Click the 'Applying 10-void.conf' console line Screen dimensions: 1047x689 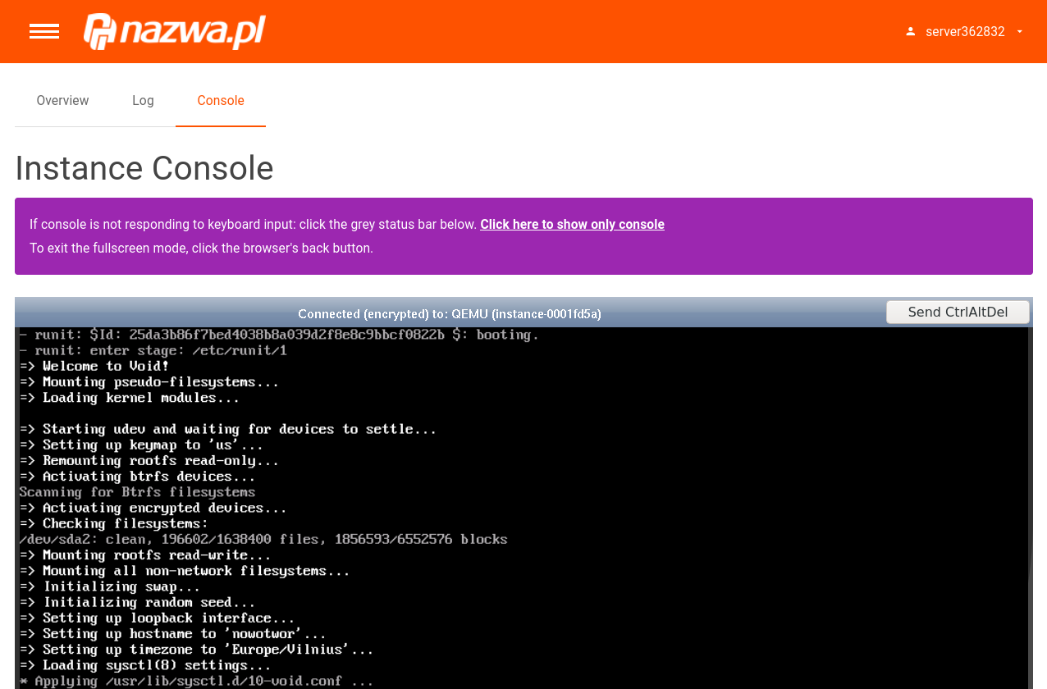[x=197, y=681]
